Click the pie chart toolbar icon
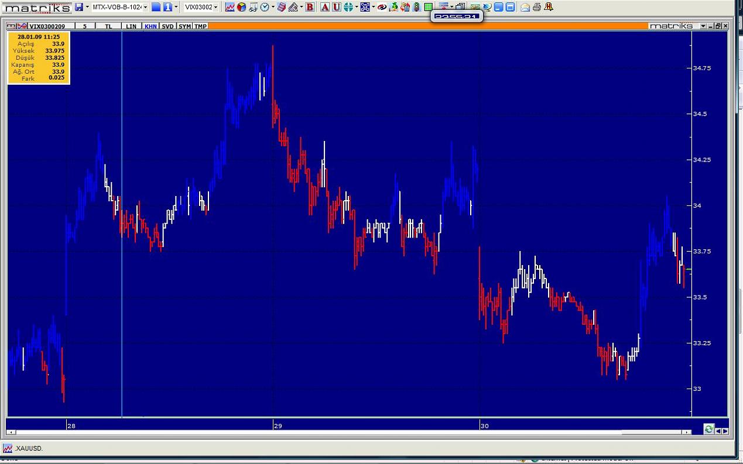 [x=241, y=7]
